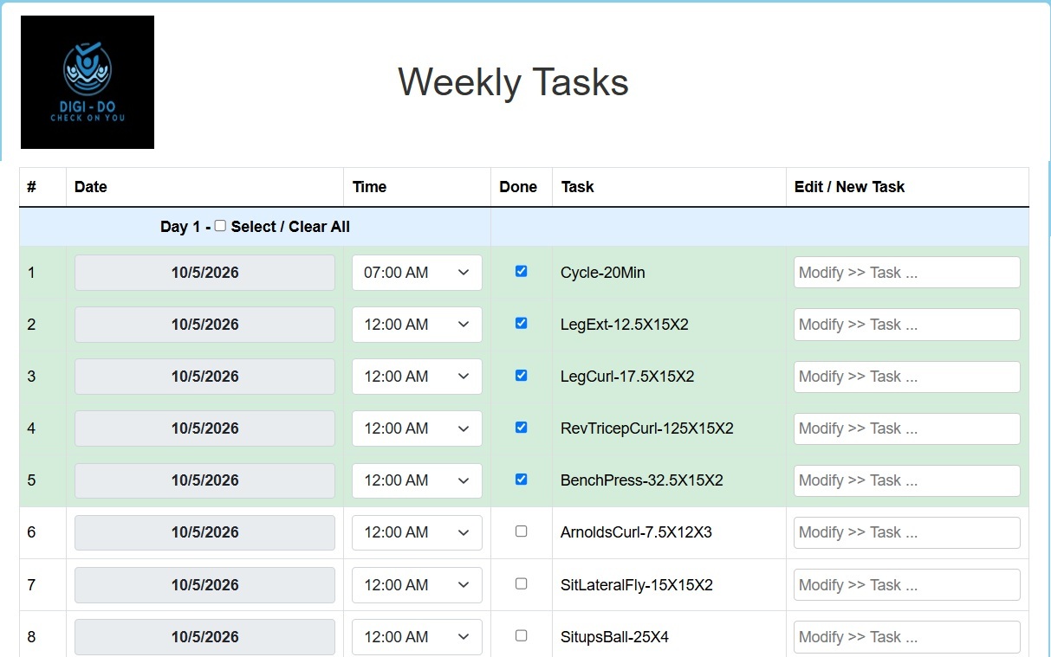This screenshot has height=657, width=1051.
Task: Click the task name ArnoldsCurl-7.5X12X3
Action: click(636, 532)
